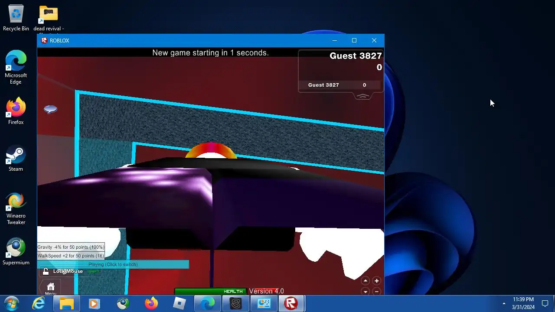Launch Steam from desktop

click(x=16, y=158)
